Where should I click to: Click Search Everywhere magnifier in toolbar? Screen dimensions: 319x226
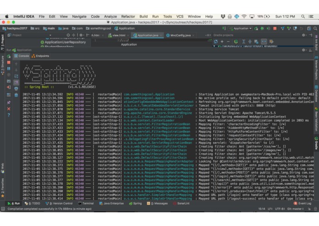point(315,28)
